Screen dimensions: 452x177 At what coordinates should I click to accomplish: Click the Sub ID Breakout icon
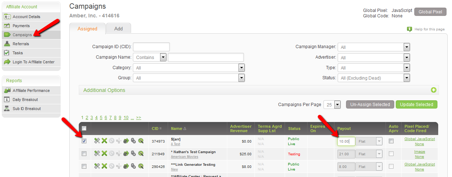click(x=7, y=109)
